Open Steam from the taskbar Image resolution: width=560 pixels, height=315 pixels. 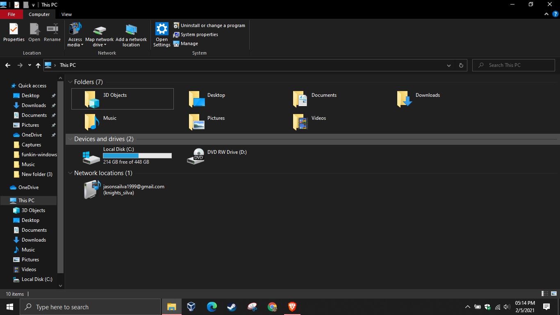[232, 307]
